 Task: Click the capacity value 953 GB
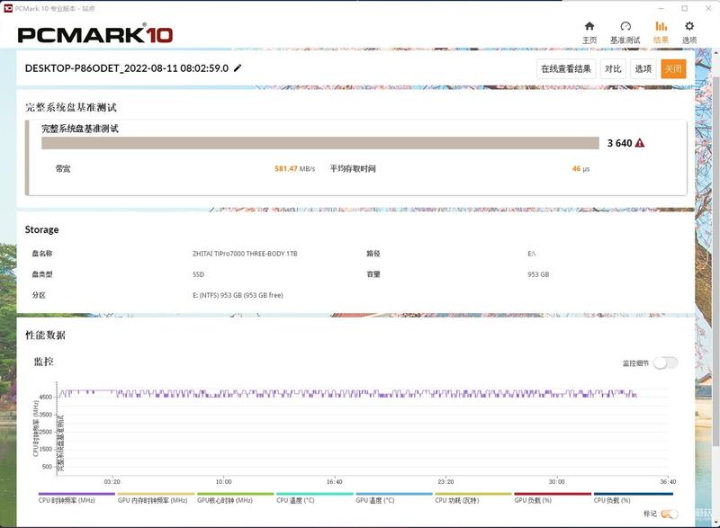click(538, 274)
